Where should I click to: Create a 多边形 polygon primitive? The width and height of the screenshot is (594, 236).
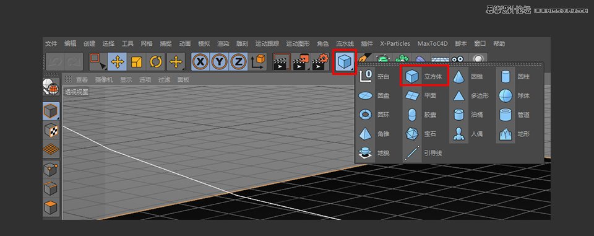point(470,95)
